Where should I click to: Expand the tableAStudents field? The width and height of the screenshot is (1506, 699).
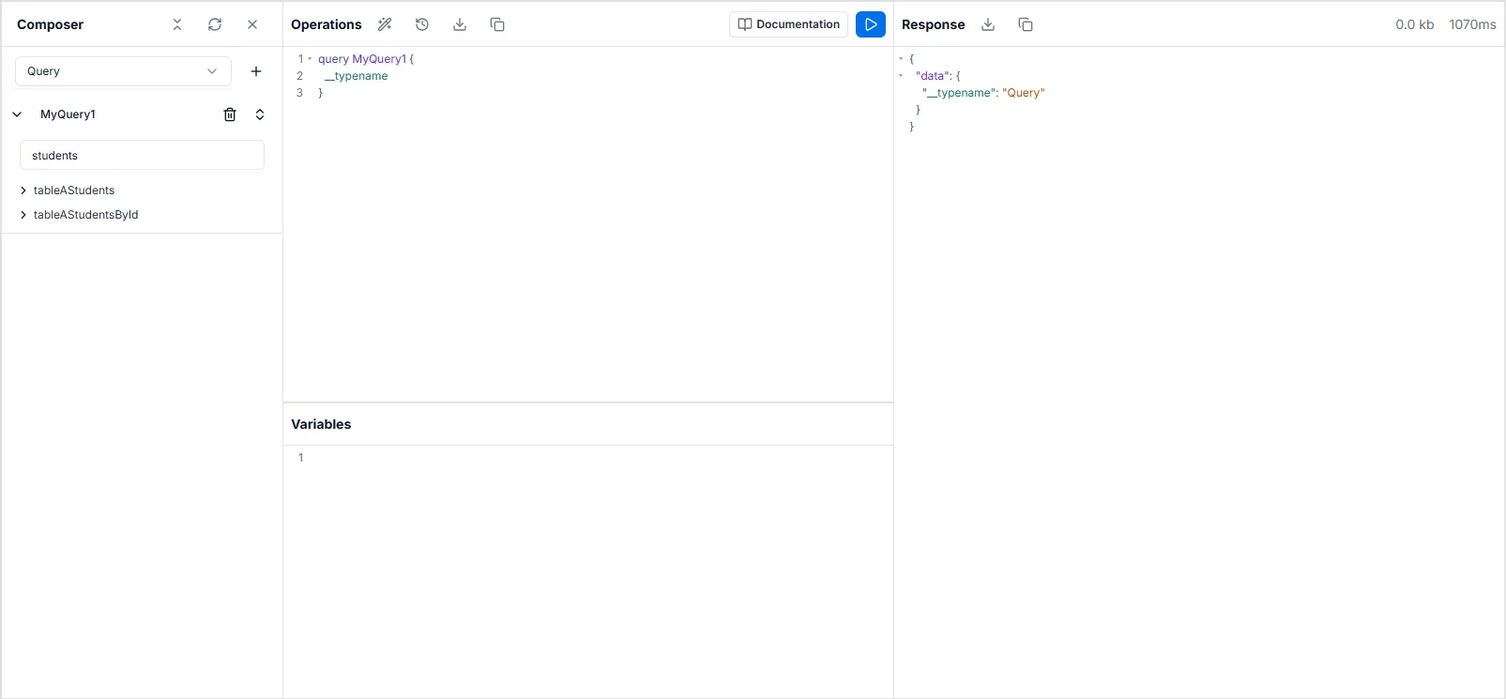[x=23, y=190]
